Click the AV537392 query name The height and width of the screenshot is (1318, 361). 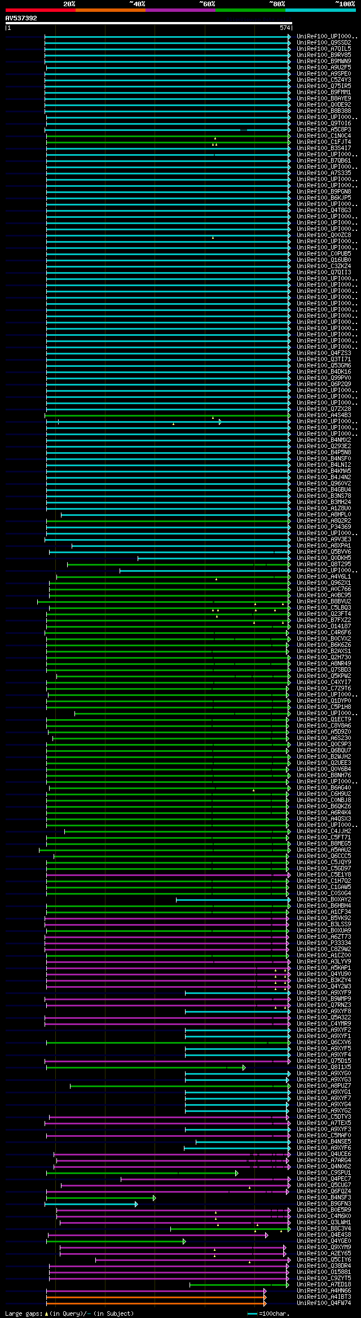click(x=21, y=18)
